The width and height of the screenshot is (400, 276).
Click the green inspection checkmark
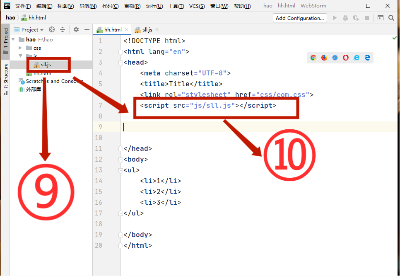394,38
